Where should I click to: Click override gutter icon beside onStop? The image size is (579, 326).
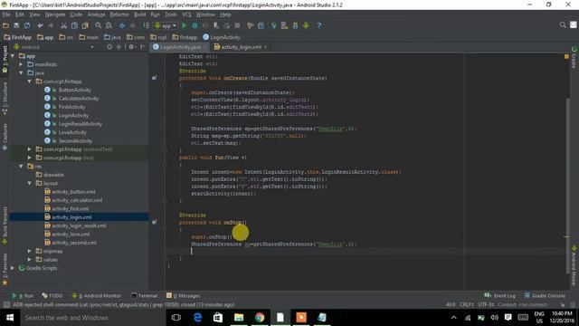pyautogui.click(x=155, y=222)
